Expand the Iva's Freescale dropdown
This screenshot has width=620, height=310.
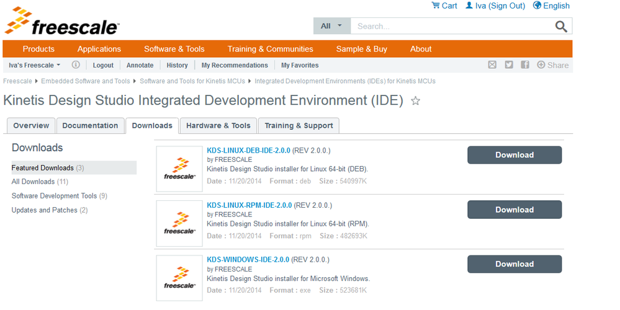tap(34, 65)
